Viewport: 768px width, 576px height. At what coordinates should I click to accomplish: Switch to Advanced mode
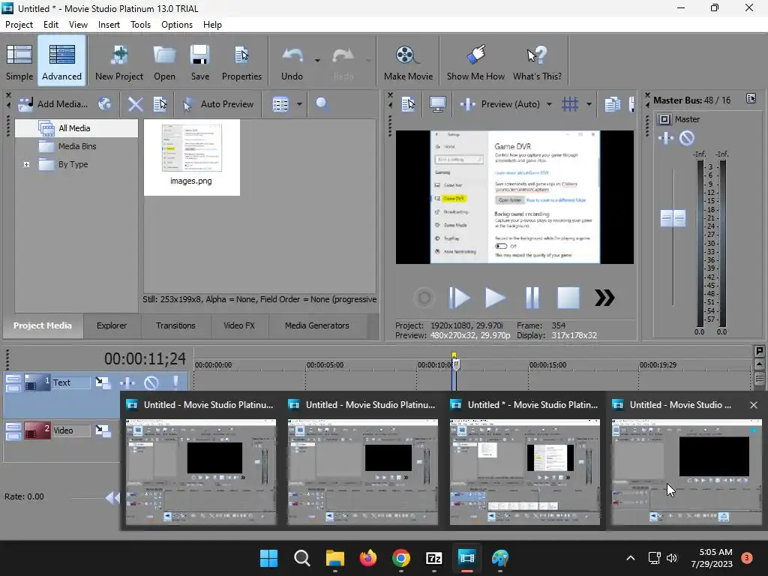61,62
